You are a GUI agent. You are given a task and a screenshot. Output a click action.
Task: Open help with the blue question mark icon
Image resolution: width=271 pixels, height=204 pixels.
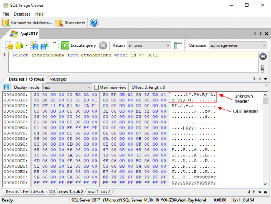coord(94,23)
